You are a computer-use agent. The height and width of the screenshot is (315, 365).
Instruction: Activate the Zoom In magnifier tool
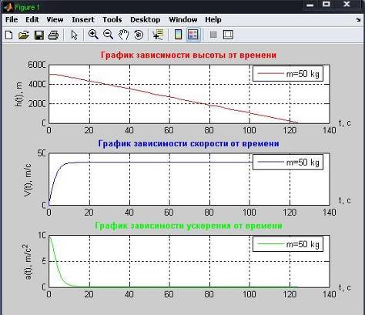93,35
